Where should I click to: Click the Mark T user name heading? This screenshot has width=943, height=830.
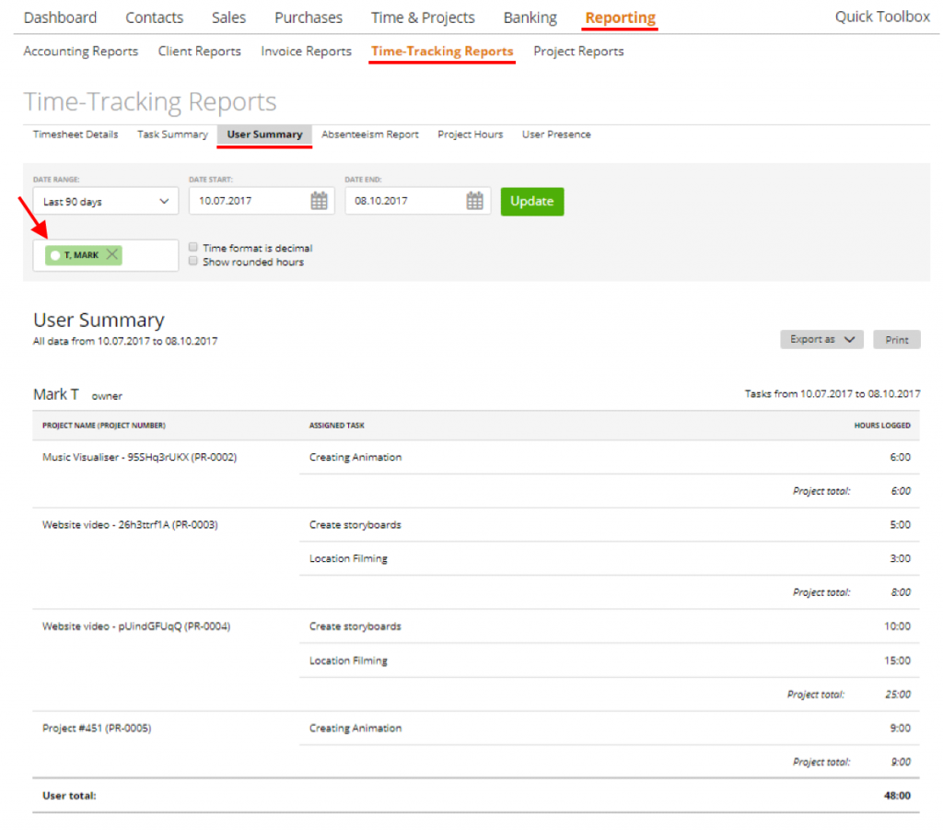click(x=56, y=394)
